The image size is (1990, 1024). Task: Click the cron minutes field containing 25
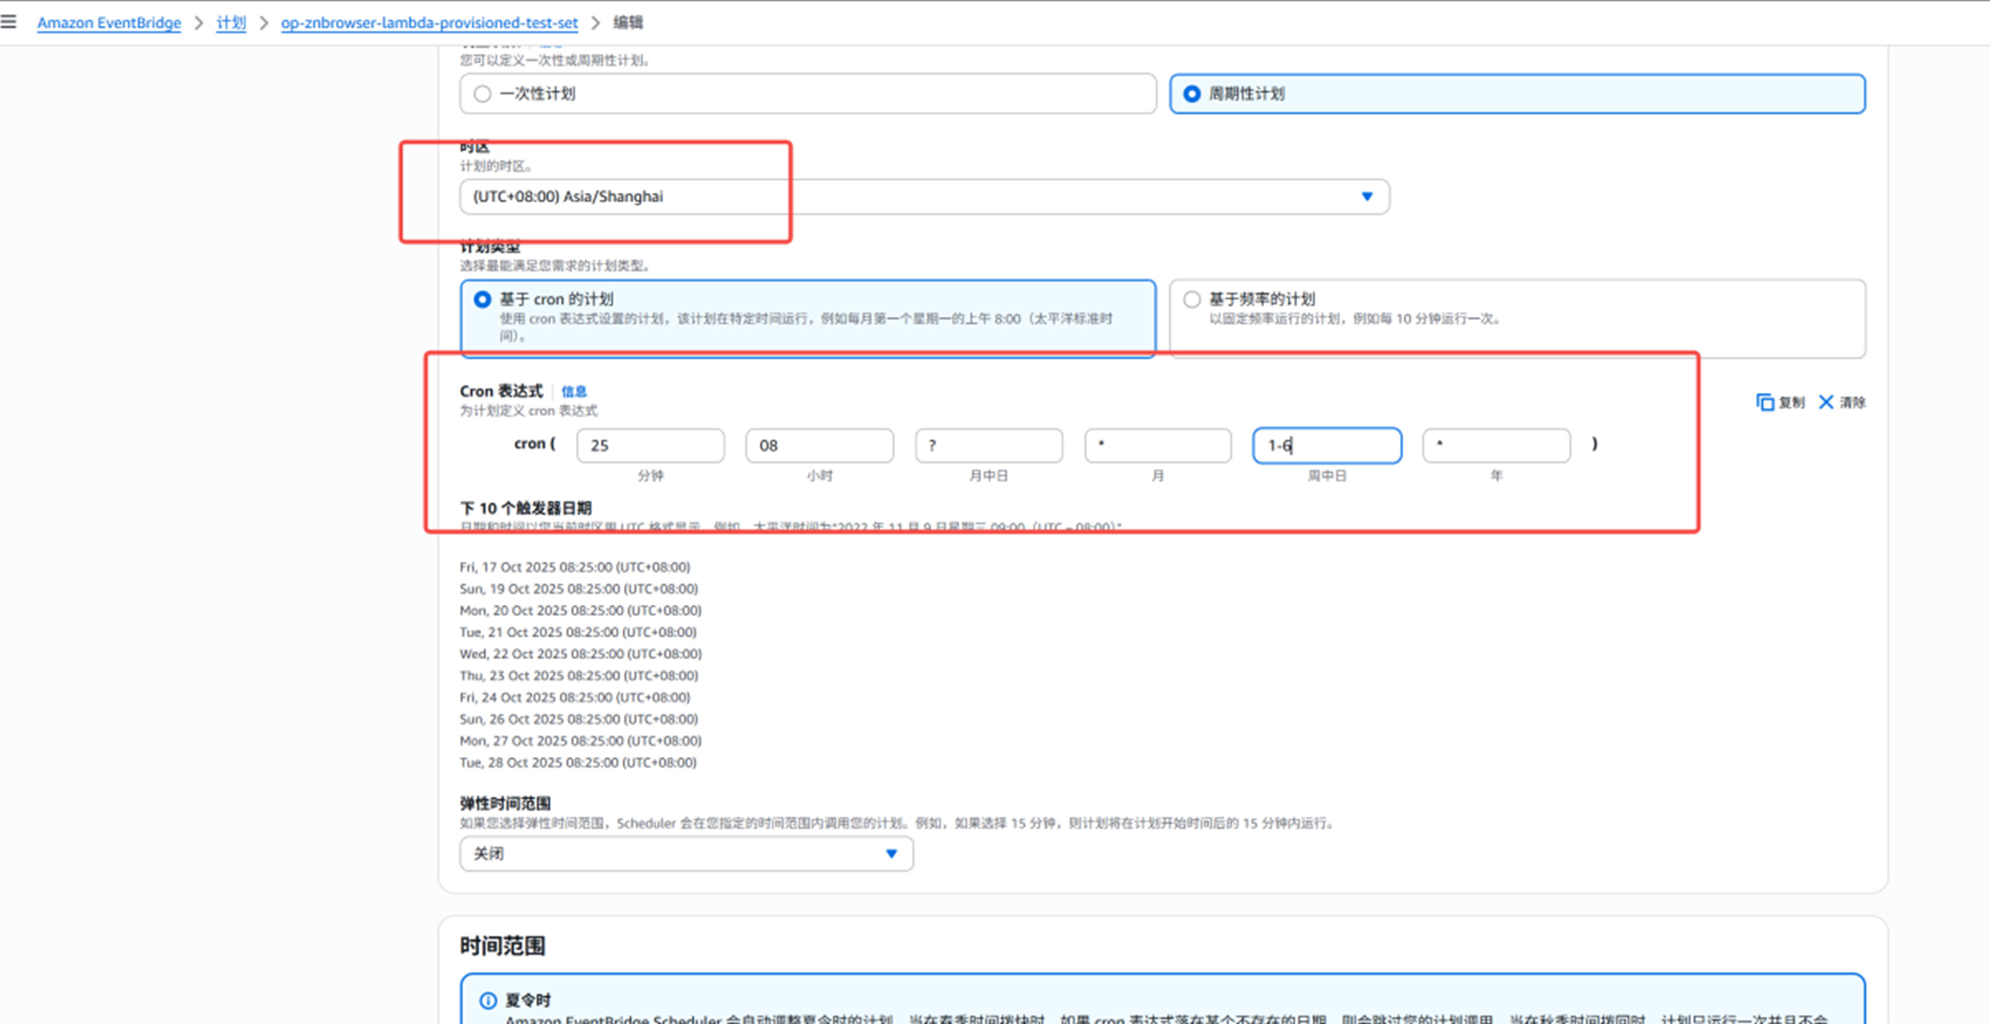650,446
